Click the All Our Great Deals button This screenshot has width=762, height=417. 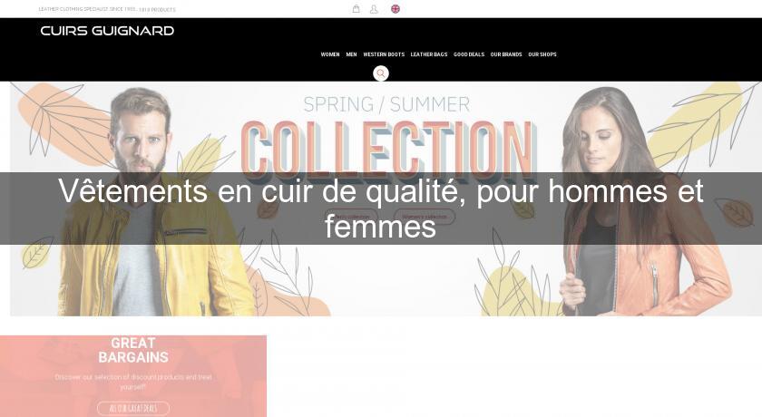tap(133, 408)
